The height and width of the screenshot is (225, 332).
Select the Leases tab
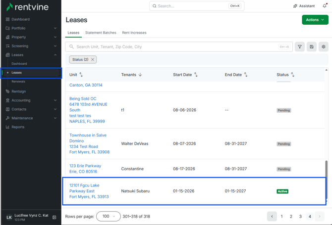[73, 33]
